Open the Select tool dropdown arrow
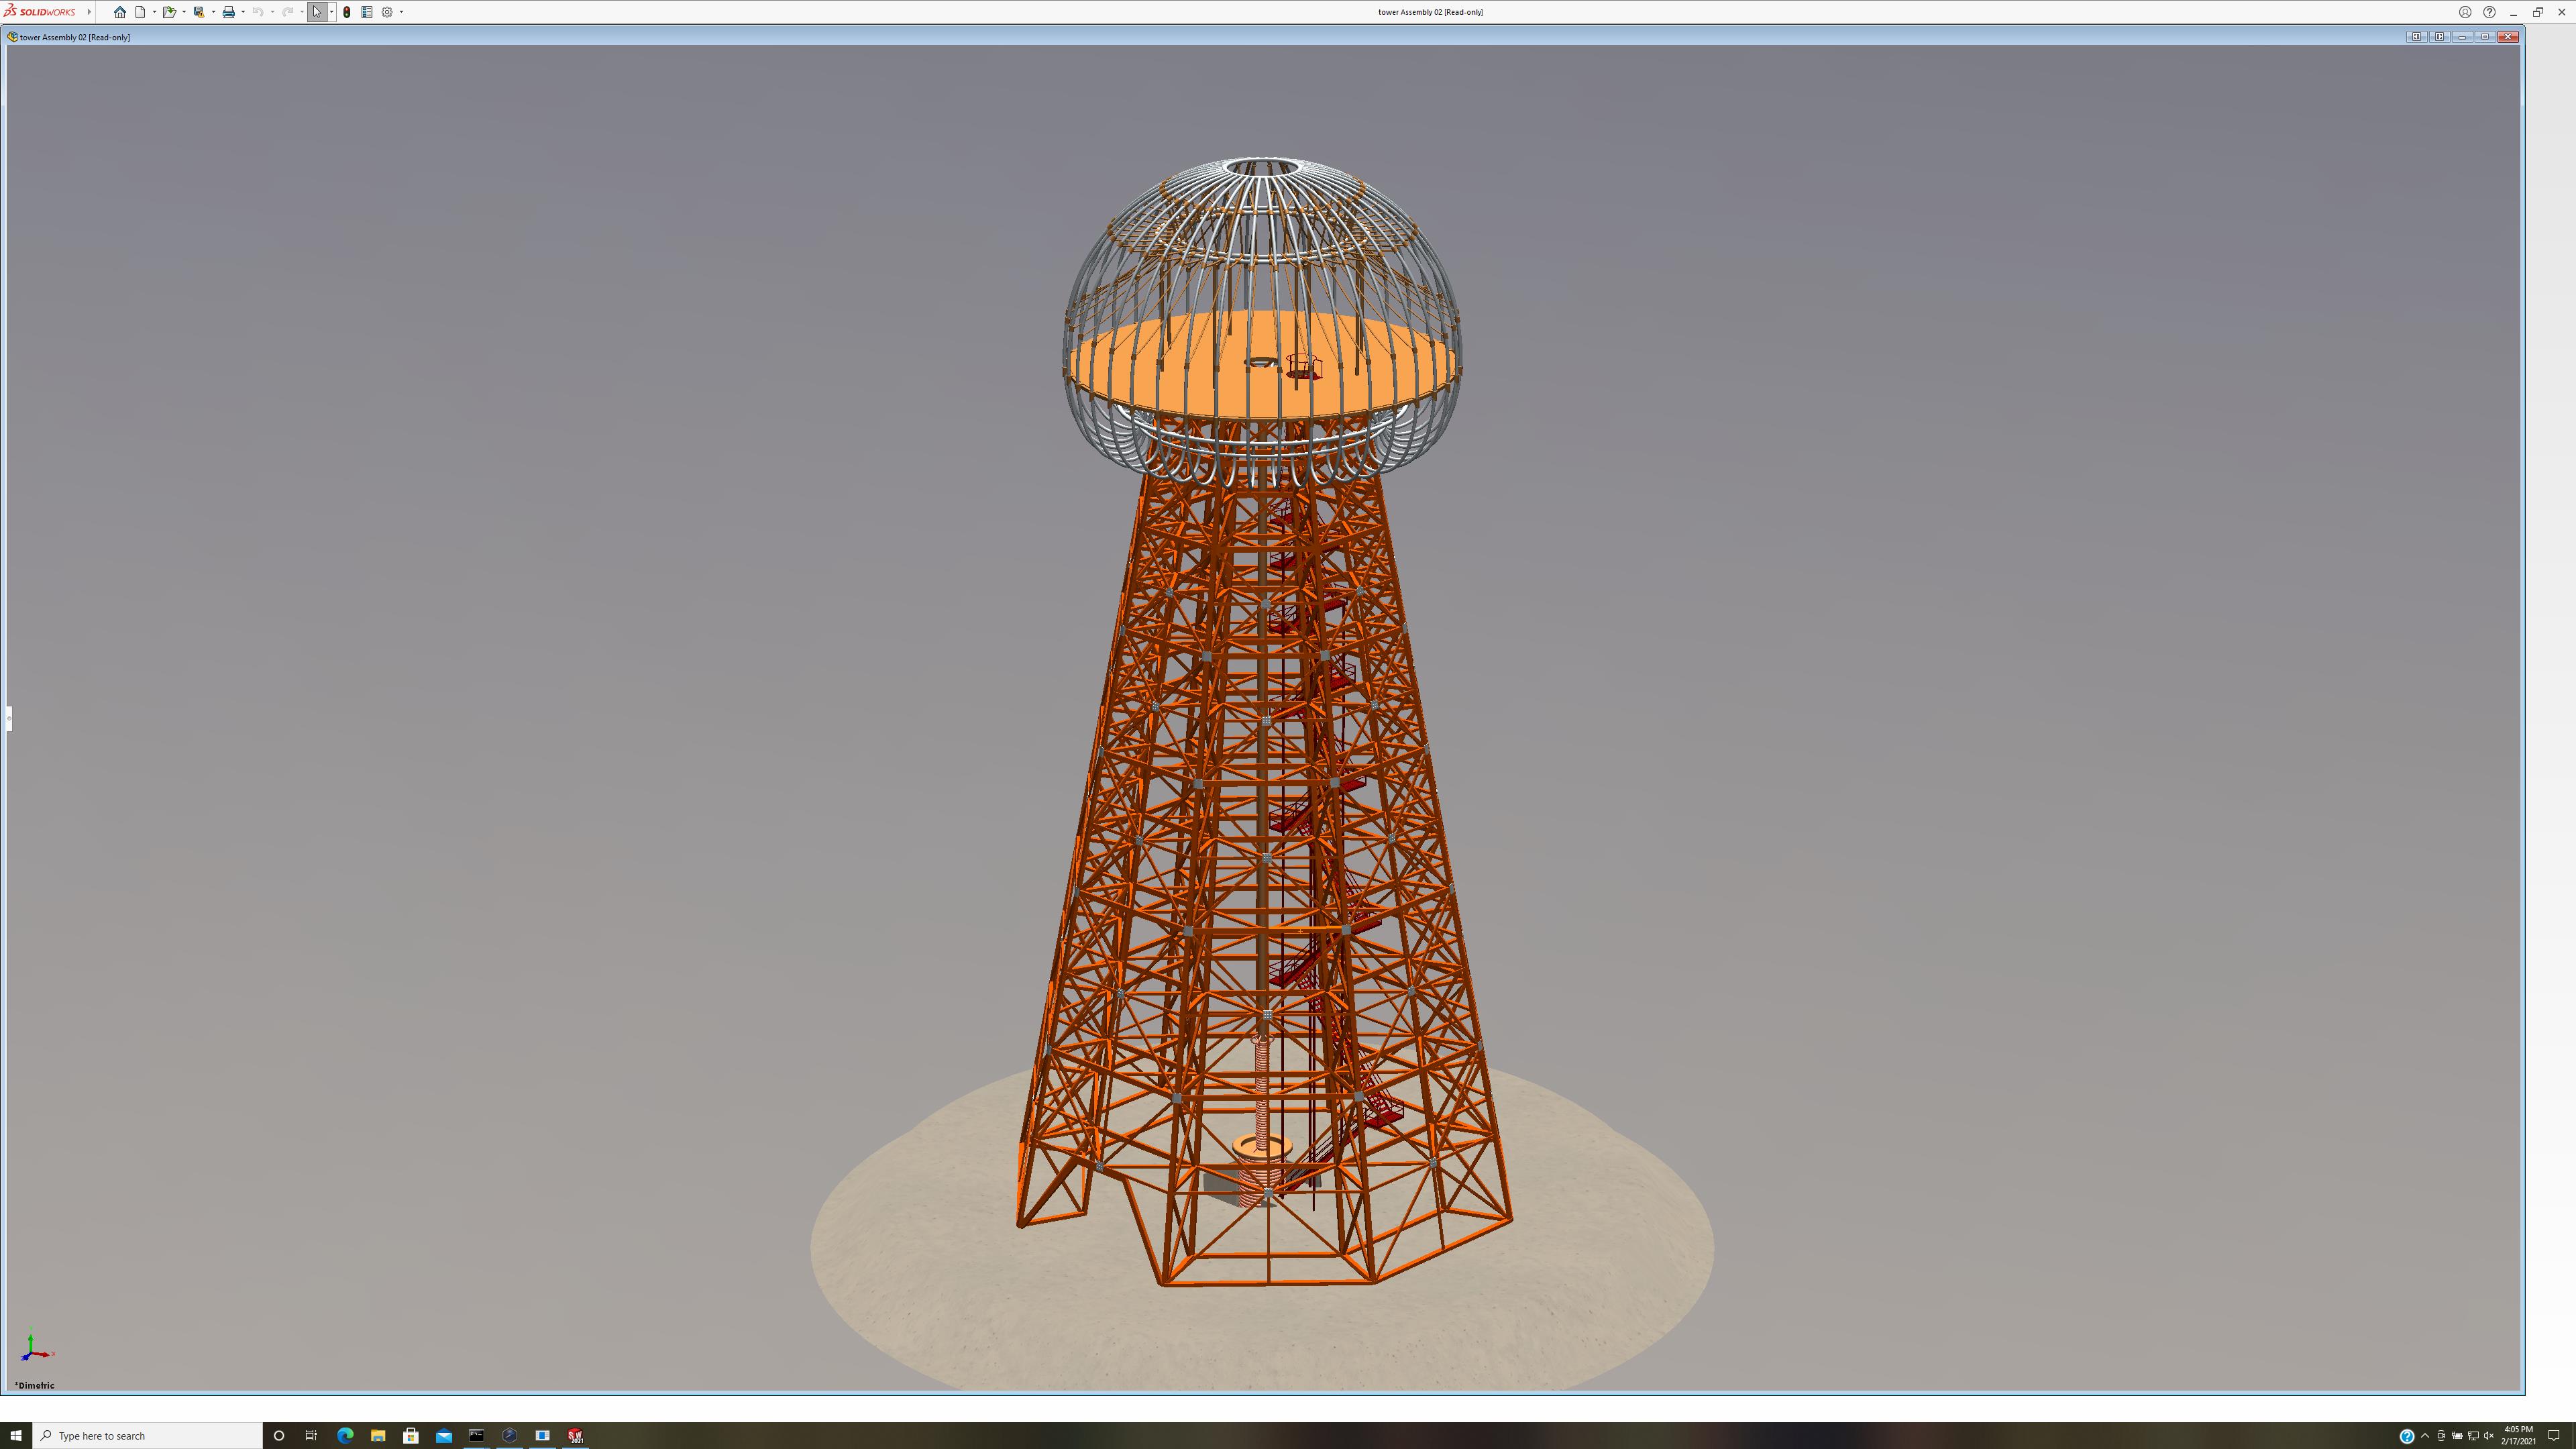The width and height of the screenshot is (2576, 1449). (331, 12)
